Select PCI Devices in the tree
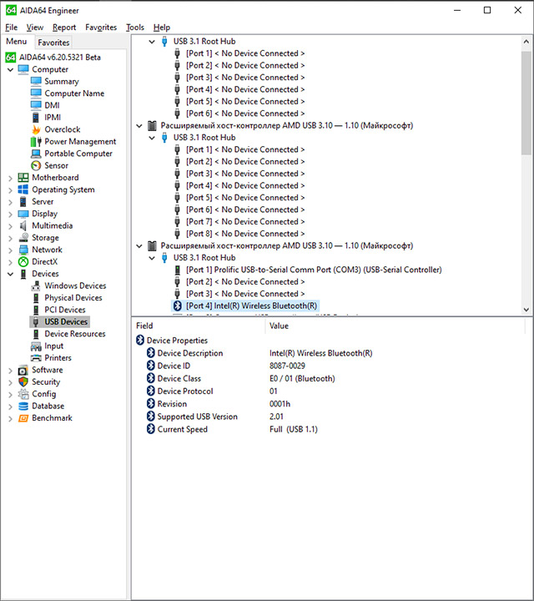The image size is (534, 601). click(x=65, y=310)
